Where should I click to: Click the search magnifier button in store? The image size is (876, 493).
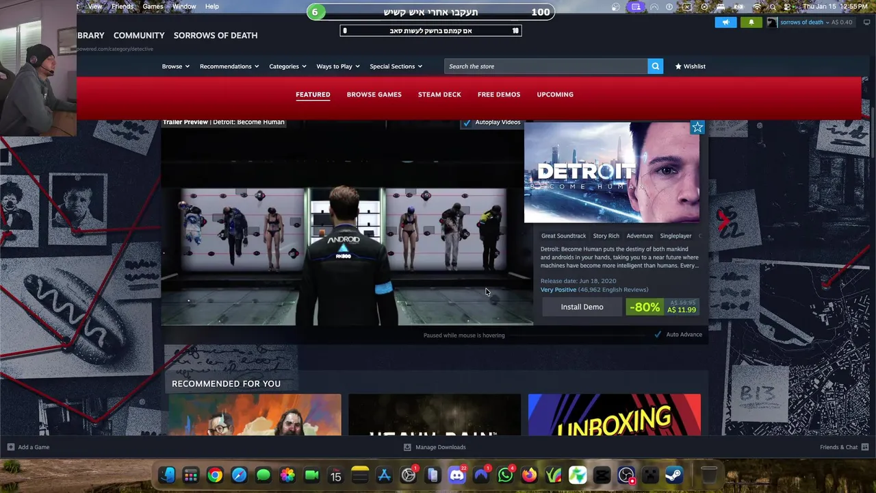click(x=655, y=66)
